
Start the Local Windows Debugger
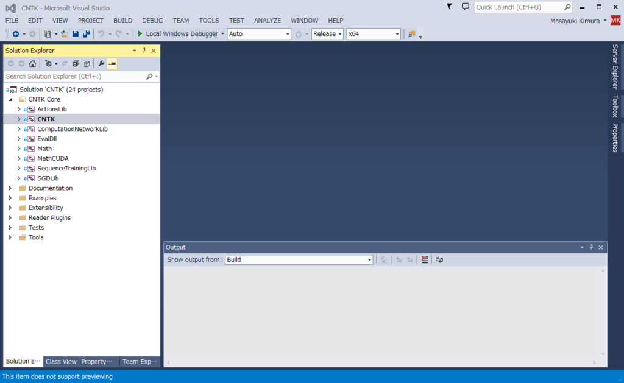(x=177, y=34)
